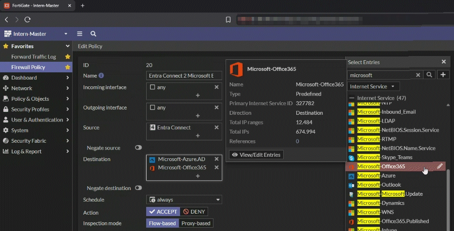454x231 pixels.
Task: Remove Microsoft-Office365 from Destination
Action: pos(216,167)
